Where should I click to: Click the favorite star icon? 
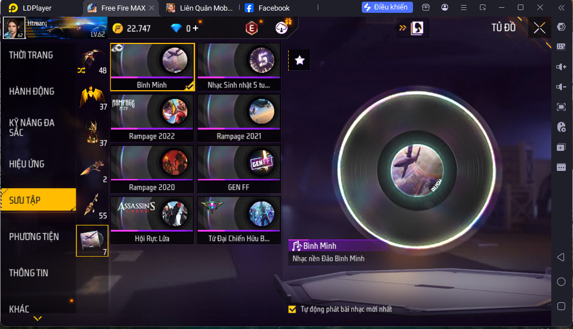click(x=300, y=60)
